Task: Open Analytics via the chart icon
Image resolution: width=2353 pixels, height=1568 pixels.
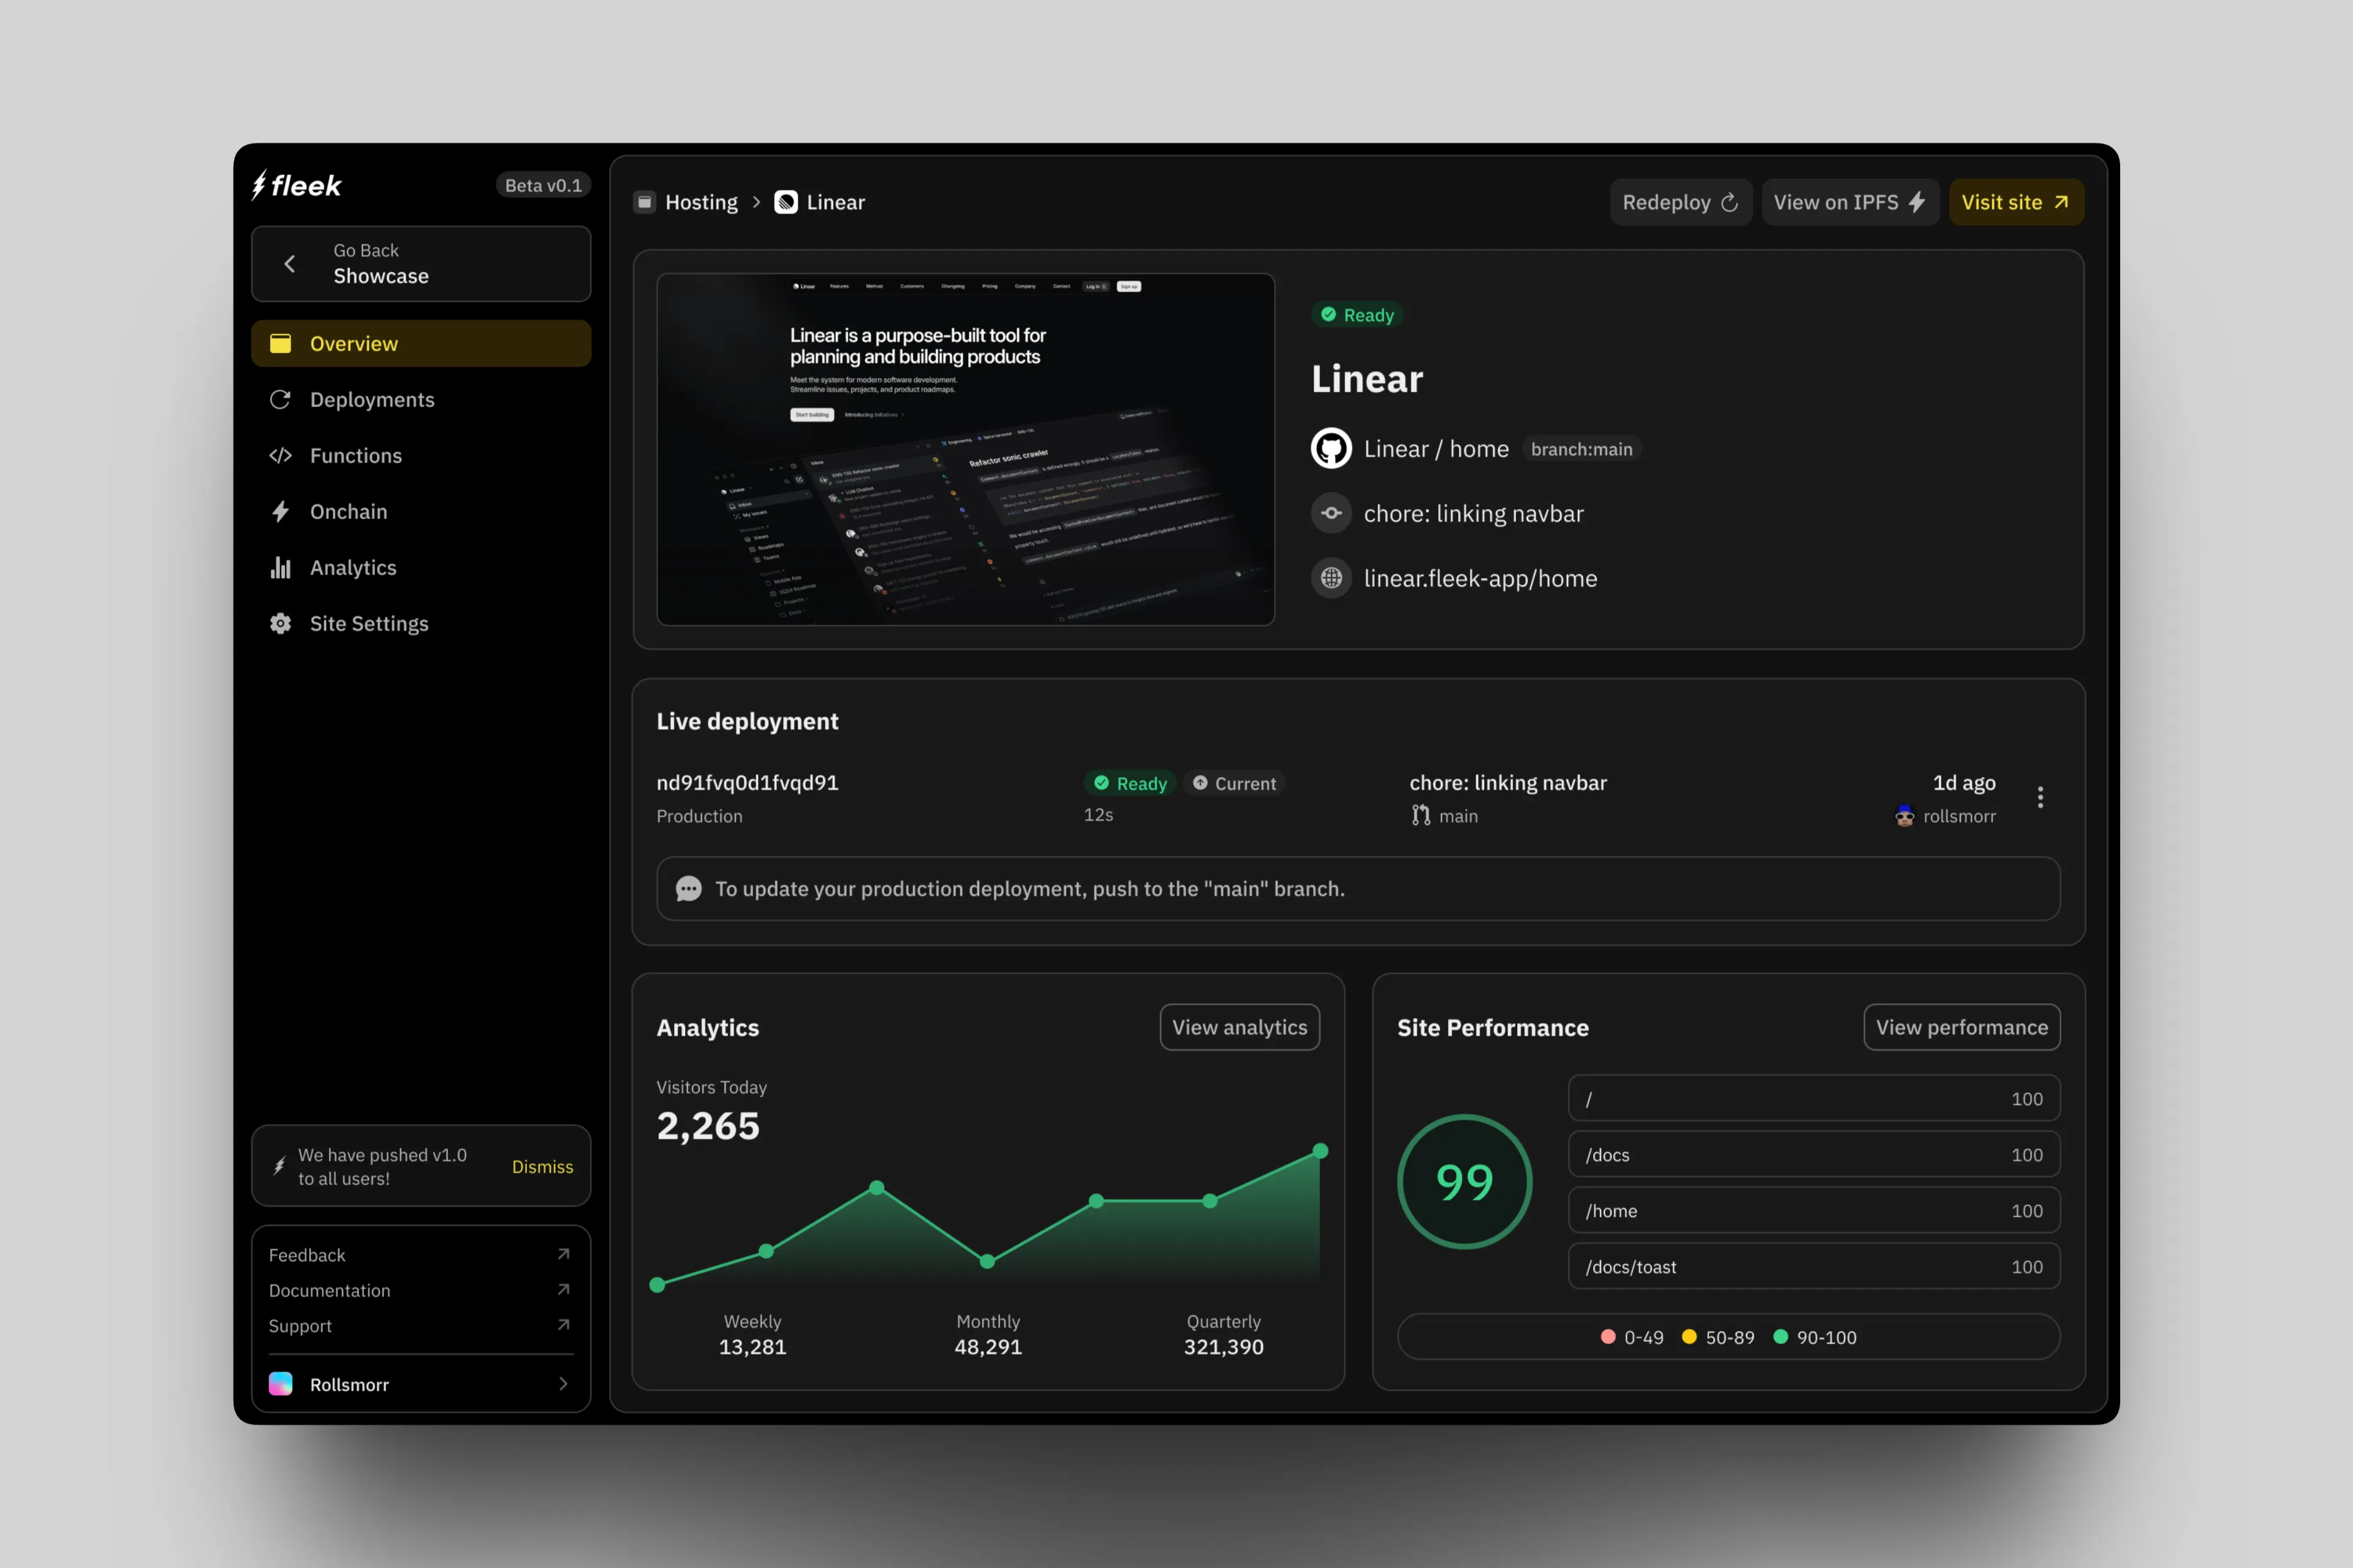Action: tap(281, 567)
